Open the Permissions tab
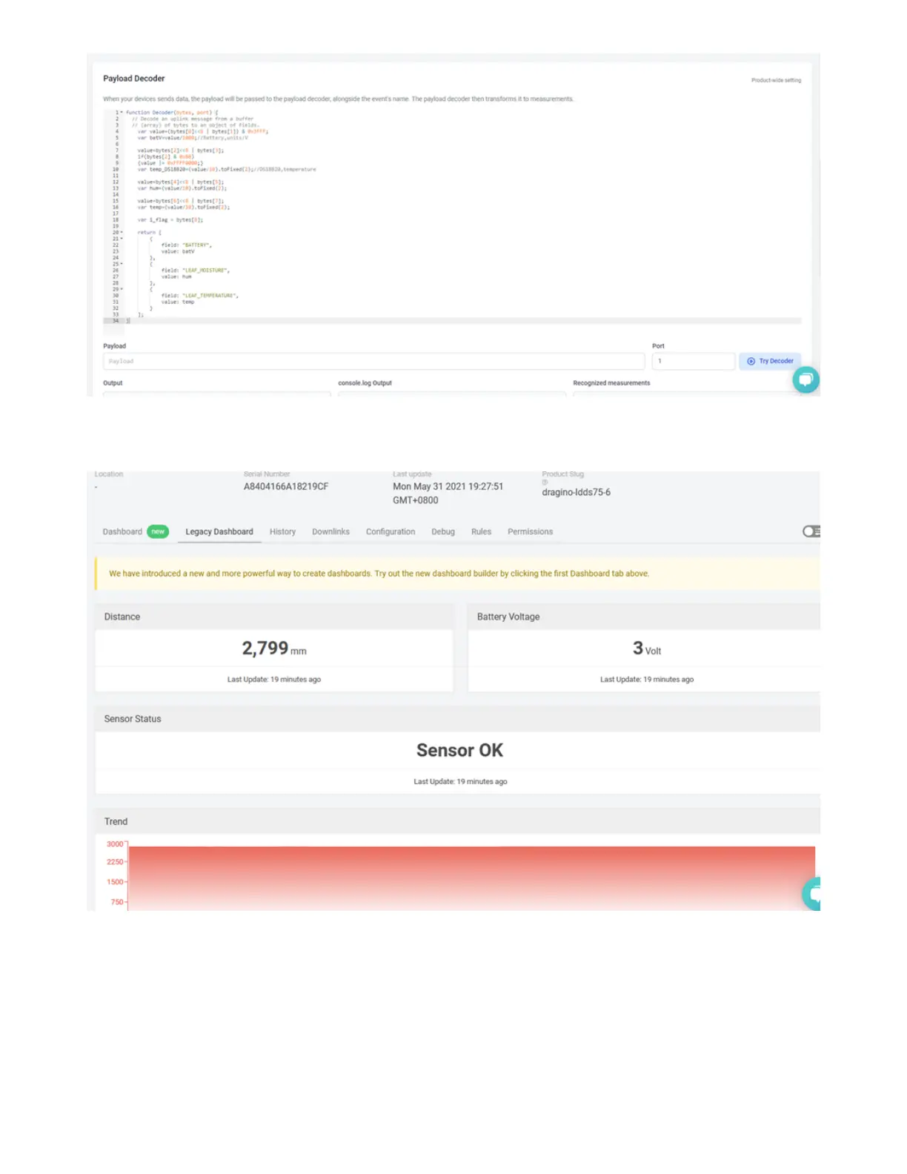907x1174 pixels. pyautogui.click(x=530, y=531)
